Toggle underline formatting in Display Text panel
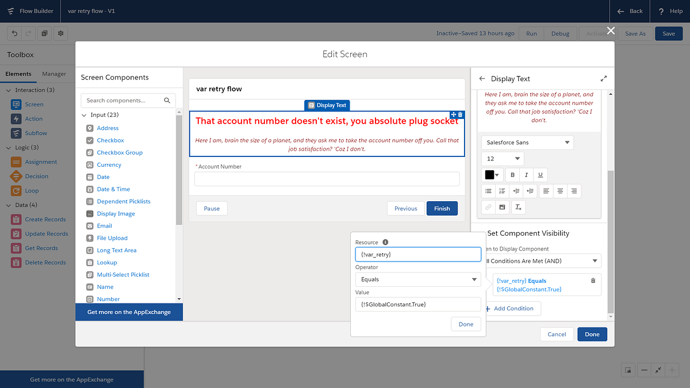Viewport: 690px width, 388px height. tap(540, 175)
